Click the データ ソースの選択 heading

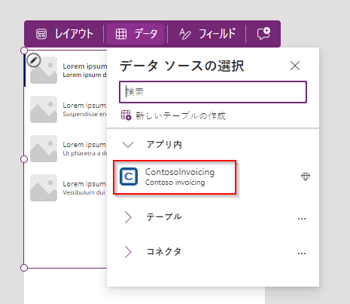182,66
